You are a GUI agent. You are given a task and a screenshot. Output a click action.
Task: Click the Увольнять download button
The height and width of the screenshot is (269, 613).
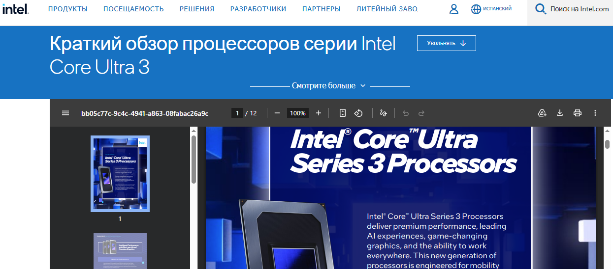tap(447, 43)
